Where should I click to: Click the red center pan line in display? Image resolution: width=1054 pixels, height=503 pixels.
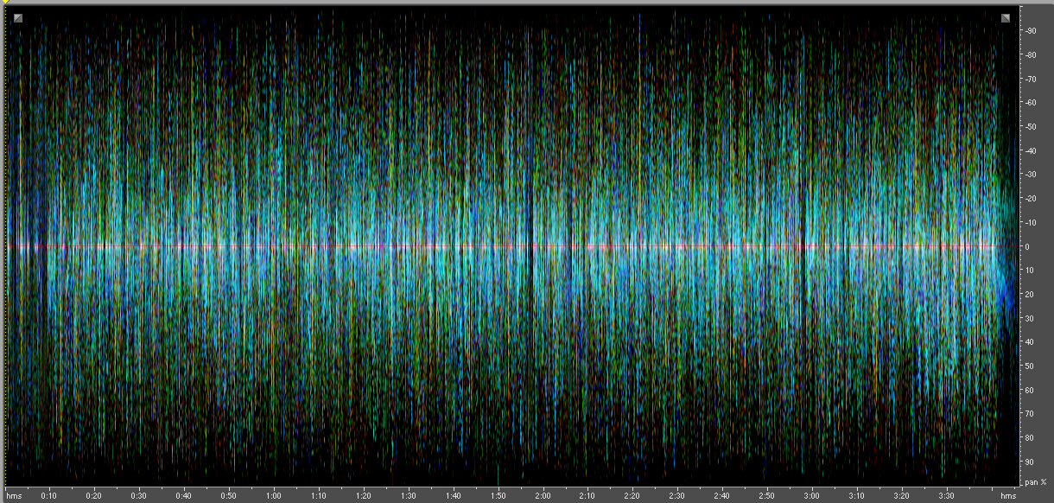[514, 246]
